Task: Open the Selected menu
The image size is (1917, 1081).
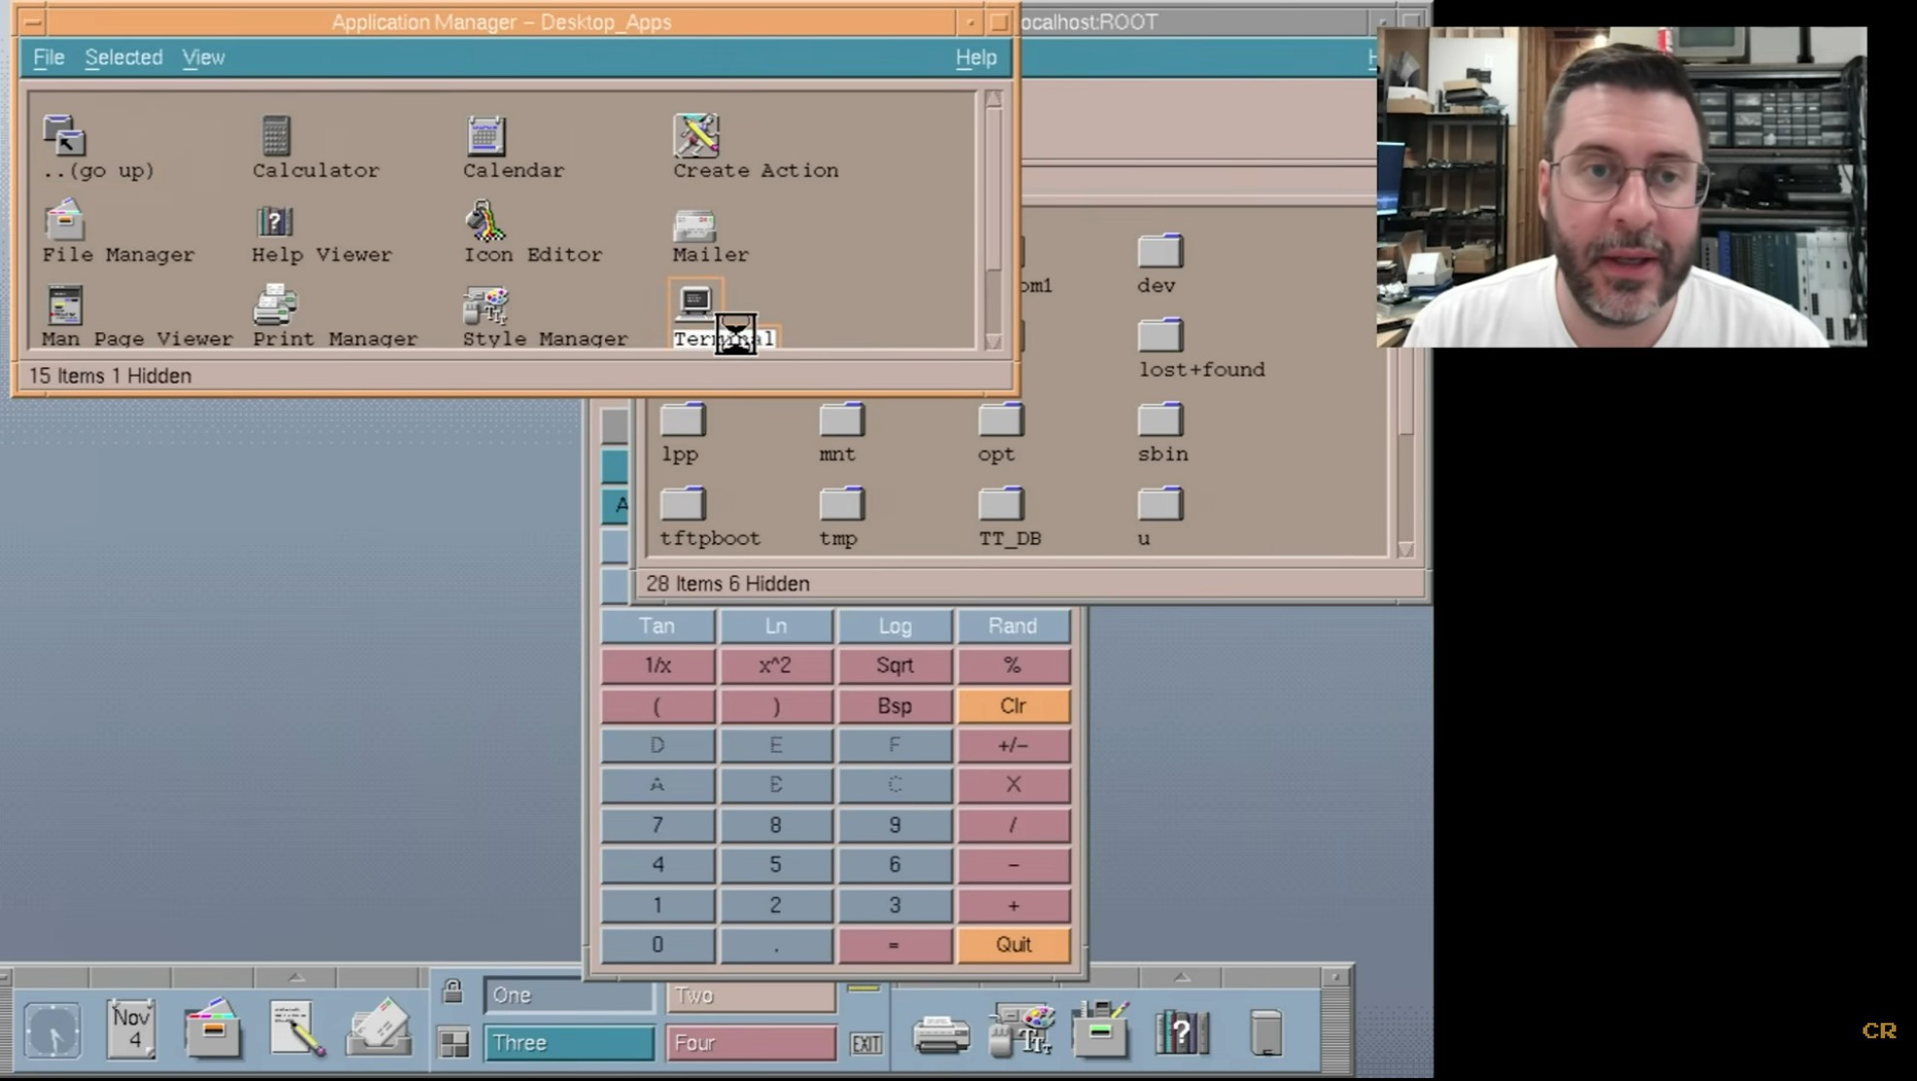Action: 123,57
